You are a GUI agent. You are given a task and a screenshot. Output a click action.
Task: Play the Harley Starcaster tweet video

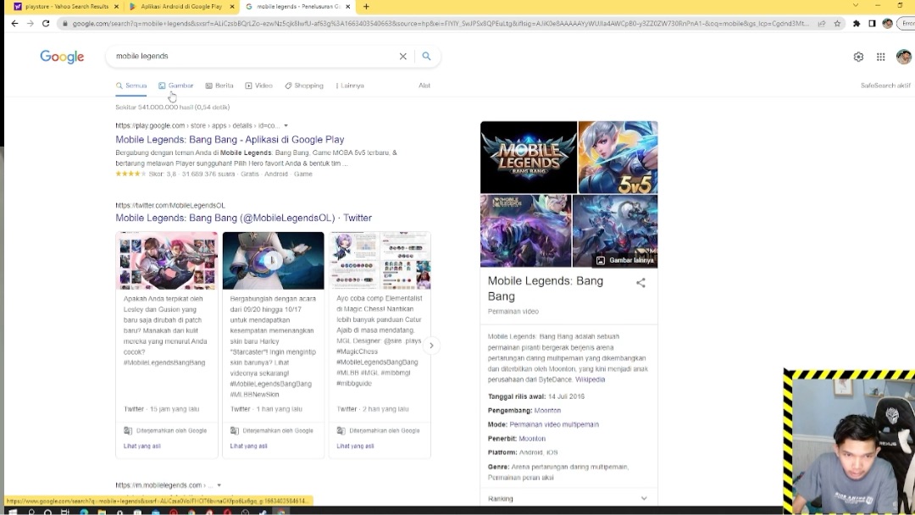[x=273, y=261]
